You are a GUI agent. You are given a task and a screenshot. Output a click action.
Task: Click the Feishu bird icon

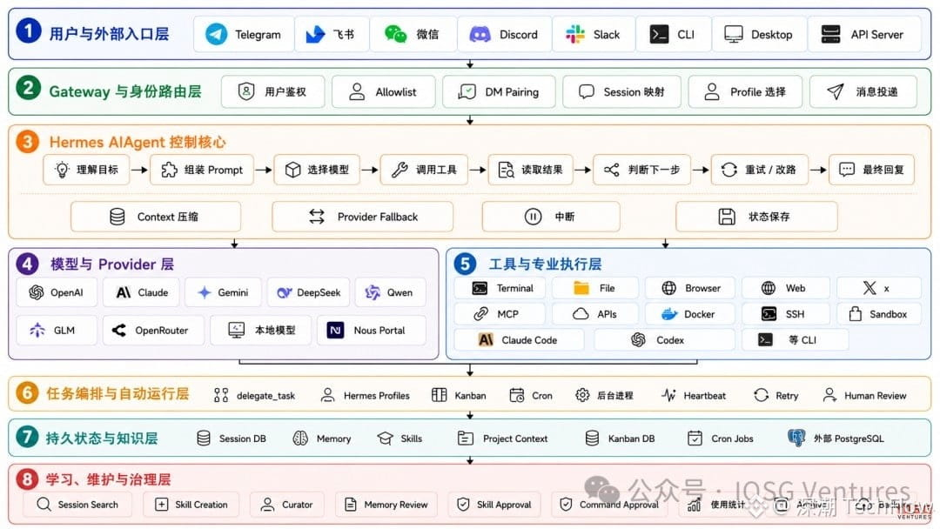pos(315,34)
